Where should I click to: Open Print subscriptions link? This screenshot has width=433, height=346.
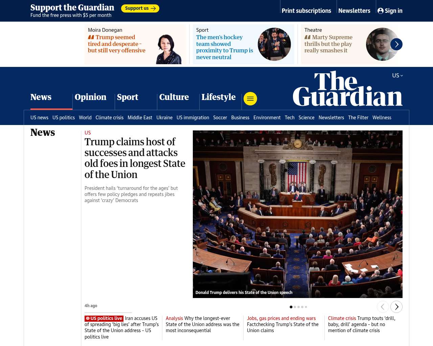[x=306, y=11]
